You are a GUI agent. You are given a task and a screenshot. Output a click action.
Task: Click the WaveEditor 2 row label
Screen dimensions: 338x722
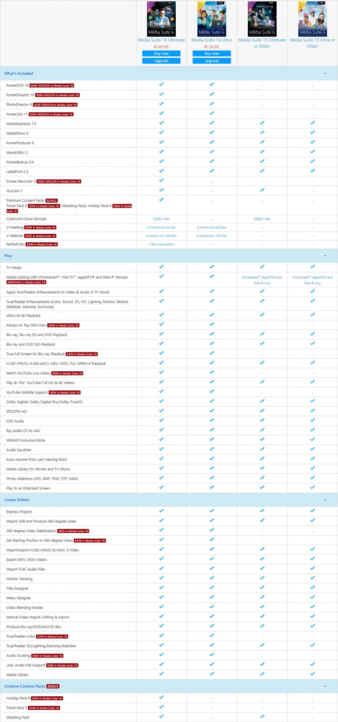click(17, 153)
